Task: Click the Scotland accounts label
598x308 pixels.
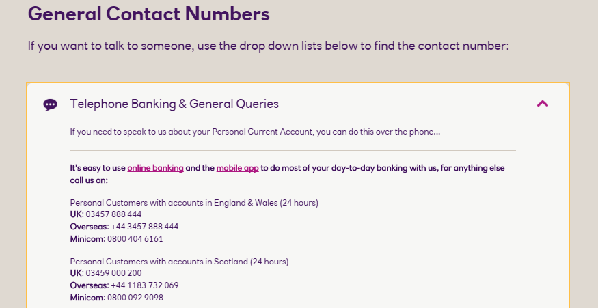Action: coord(179,262)
